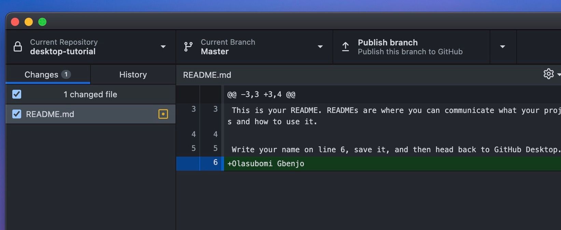
Task: Open dropdown arrow beside Publish branch
Action: tap(503, 47)
